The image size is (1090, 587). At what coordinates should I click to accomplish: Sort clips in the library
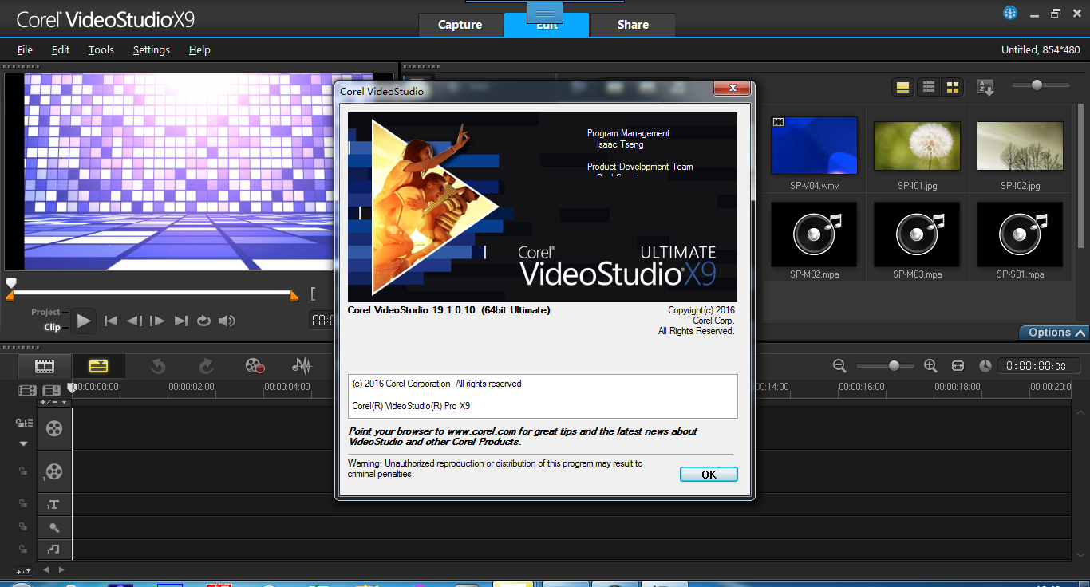(985, 88)
